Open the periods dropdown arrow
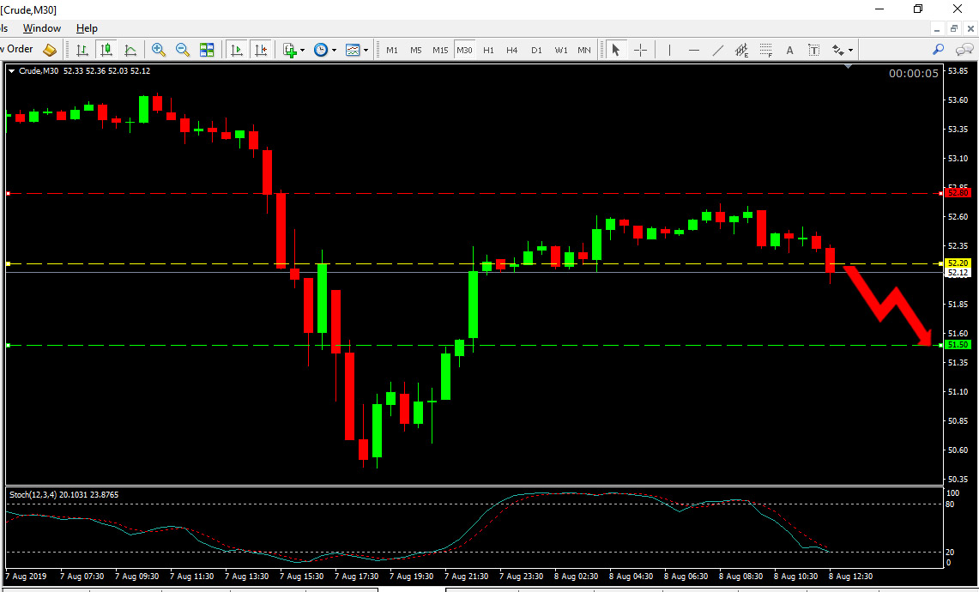This screenshot has width=979, height=592. coord(334,51)
